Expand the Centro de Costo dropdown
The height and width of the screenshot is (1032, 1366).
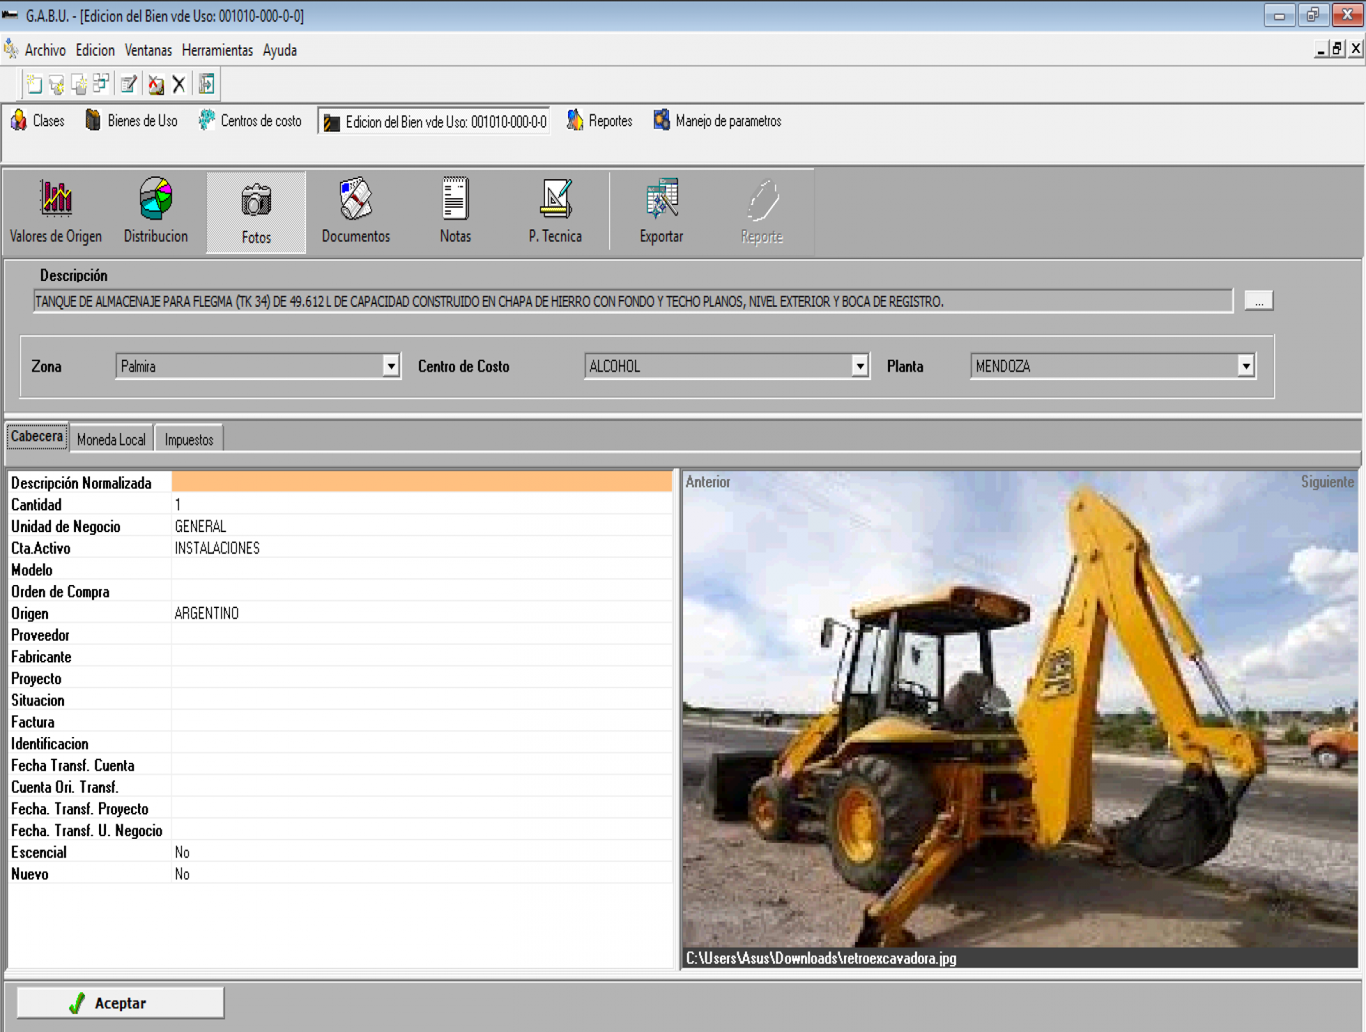(860, 366)
